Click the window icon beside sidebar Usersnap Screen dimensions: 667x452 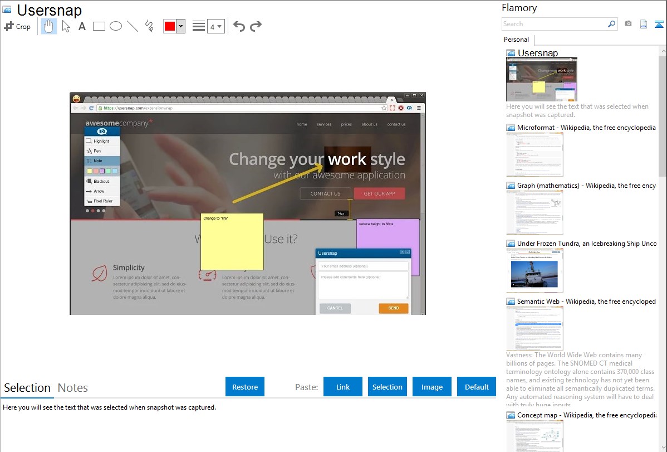[511, 54]
